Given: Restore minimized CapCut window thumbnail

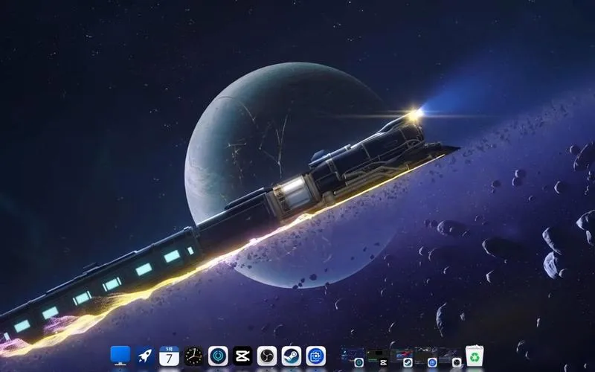Looking at the screenshot, I should (377, 356).
